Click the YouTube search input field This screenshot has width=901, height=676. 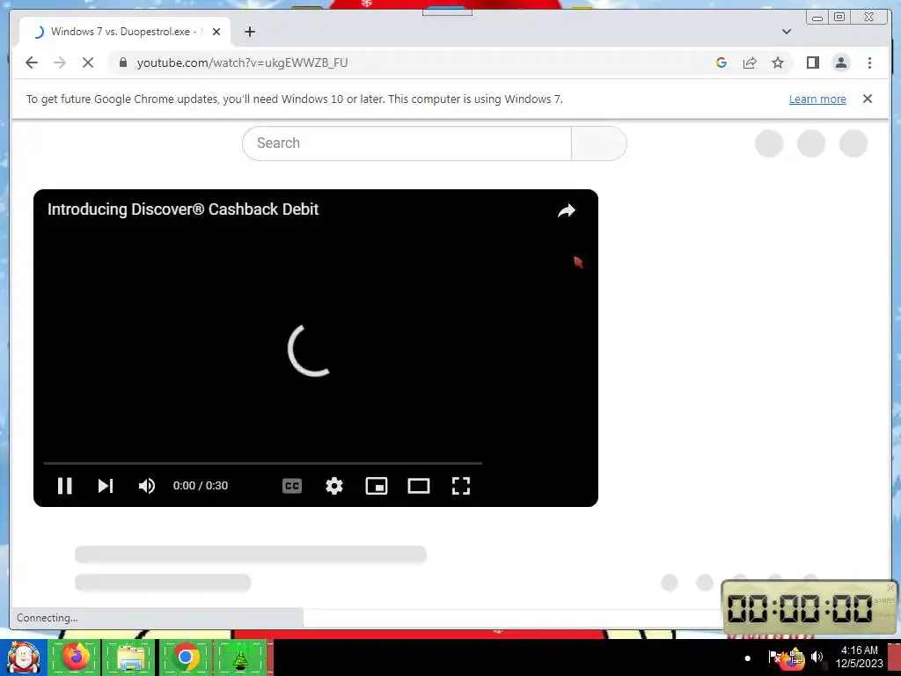tap(407, 143)
